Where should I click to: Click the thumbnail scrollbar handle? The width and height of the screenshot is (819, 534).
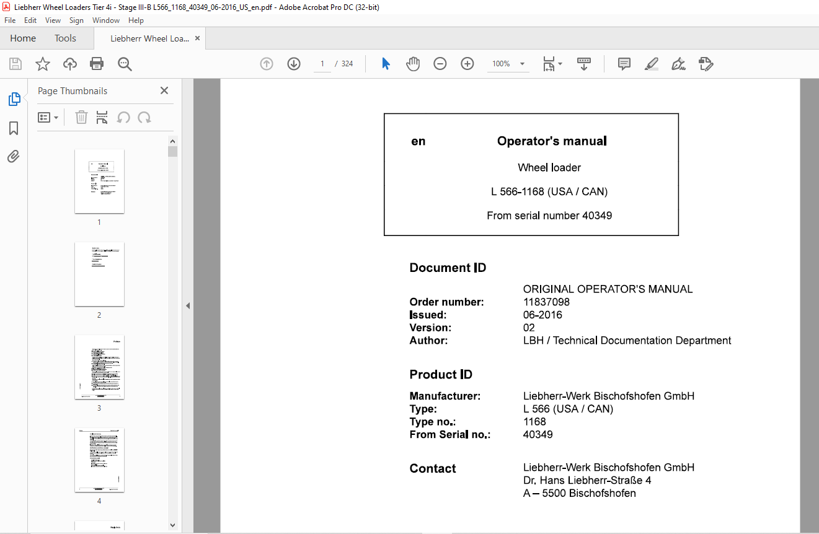point(172,152)
